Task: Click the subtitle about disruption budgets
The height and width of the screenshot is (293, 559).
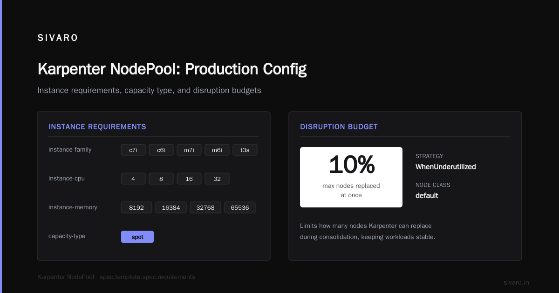Action: tap(149, 90)
